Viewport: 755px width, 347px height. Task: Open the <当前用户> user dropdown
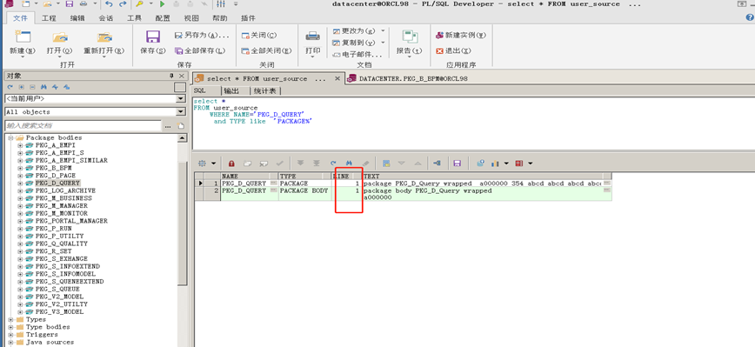181,98
